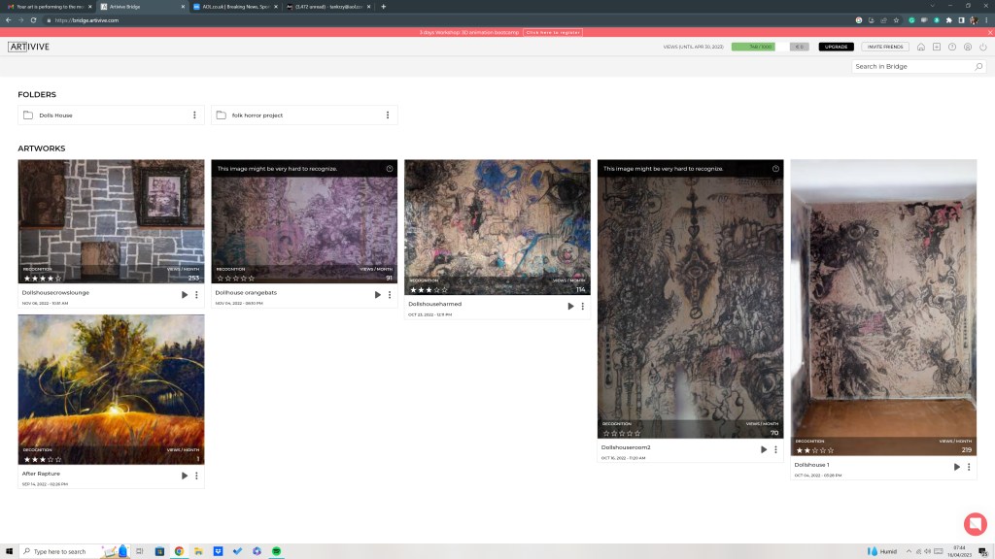Open options menu for folk horror project folder
Viewport: 995px width, 559px height.
tap(388, 115)
